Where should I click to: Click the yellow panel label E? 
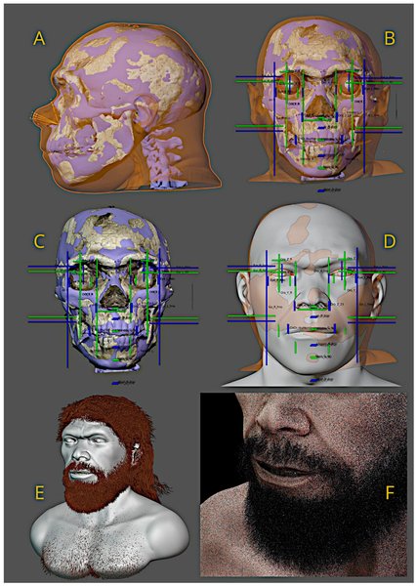[39, 493]
